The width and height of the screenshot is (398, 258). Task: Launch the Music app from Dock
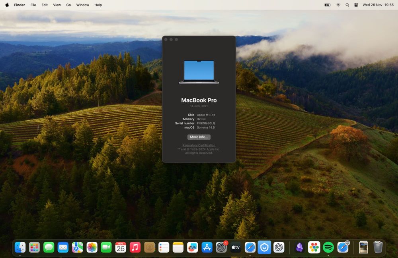pos(135,247)
